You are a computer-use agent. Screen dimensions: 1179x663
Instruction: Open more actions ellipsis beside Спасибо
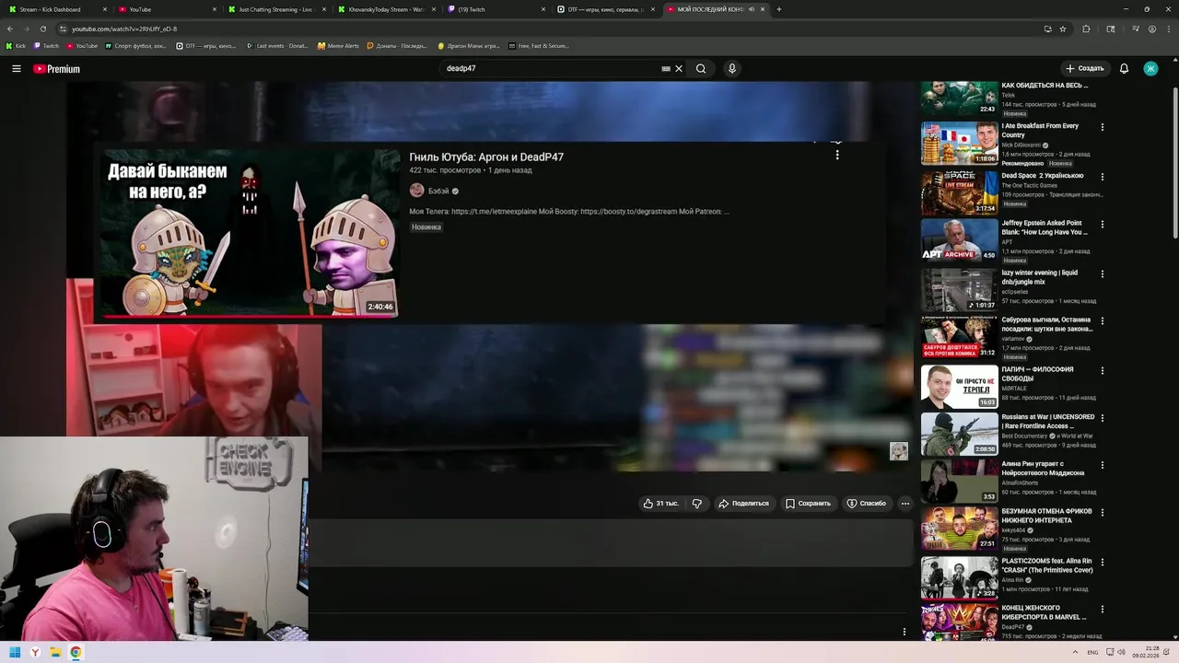pyautogui.click(x=905, y=504)
